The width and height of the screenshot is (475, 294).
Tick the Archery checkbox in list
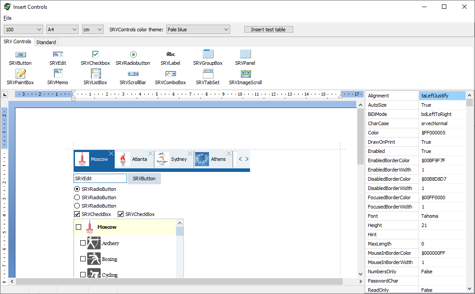pos(83,243)
